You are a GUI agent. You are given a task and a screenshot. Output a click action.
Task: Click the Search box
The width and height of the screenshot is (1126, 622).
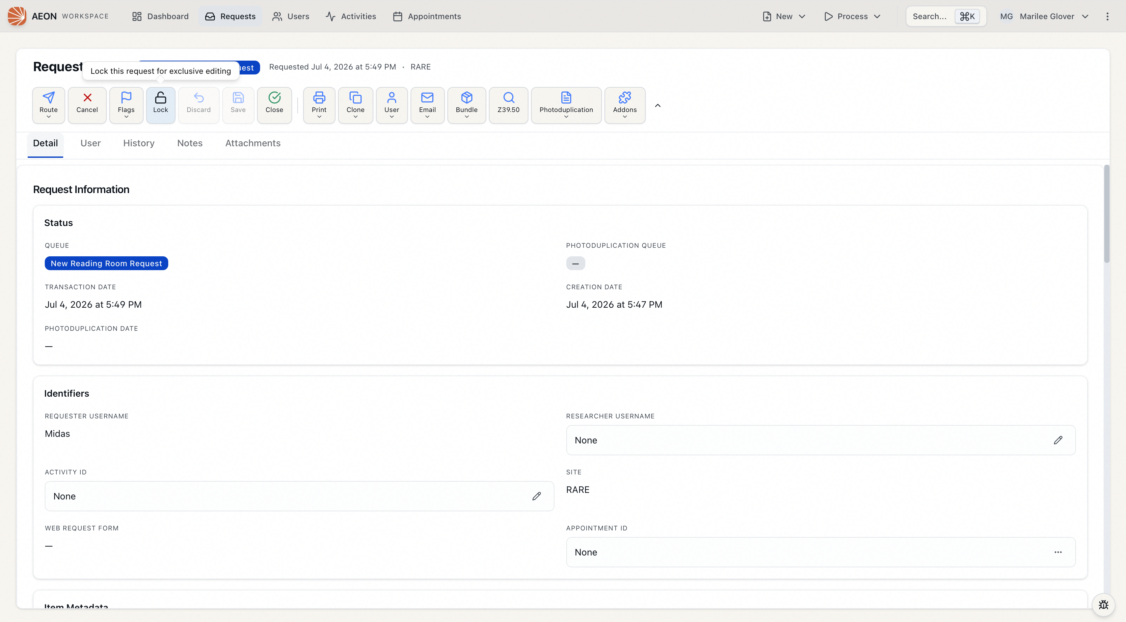946,16
